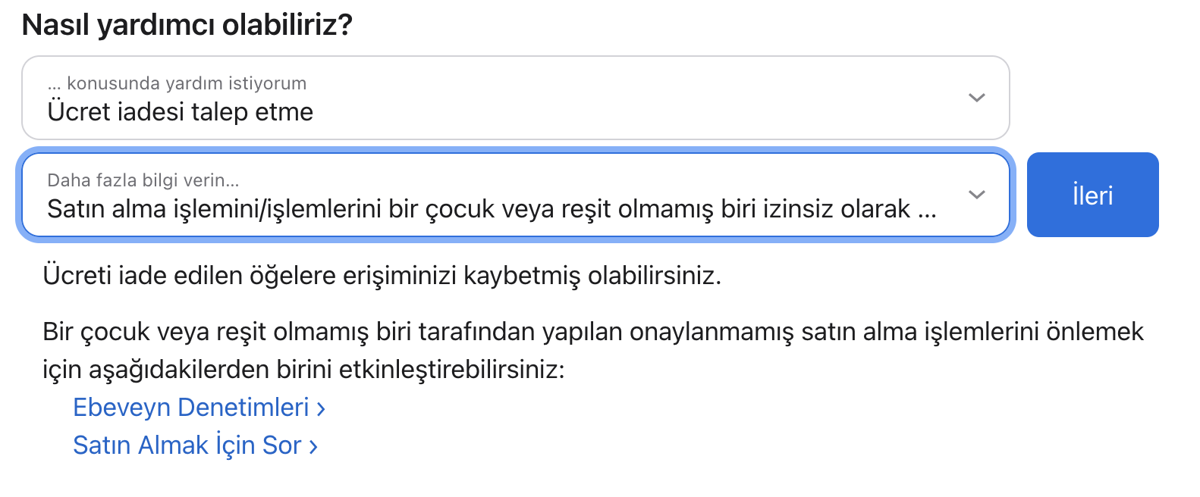Click the 'Bir çocuk veya reşit olmamış' paragraph

coord(592,332)
